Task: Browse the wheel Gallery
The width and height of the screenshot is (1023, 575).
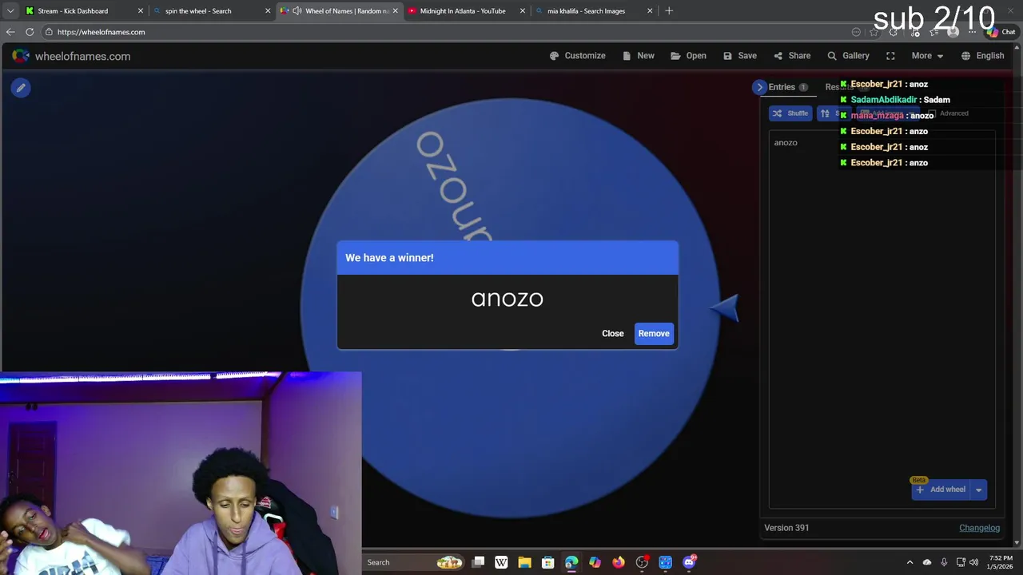Action: [848, 56]
